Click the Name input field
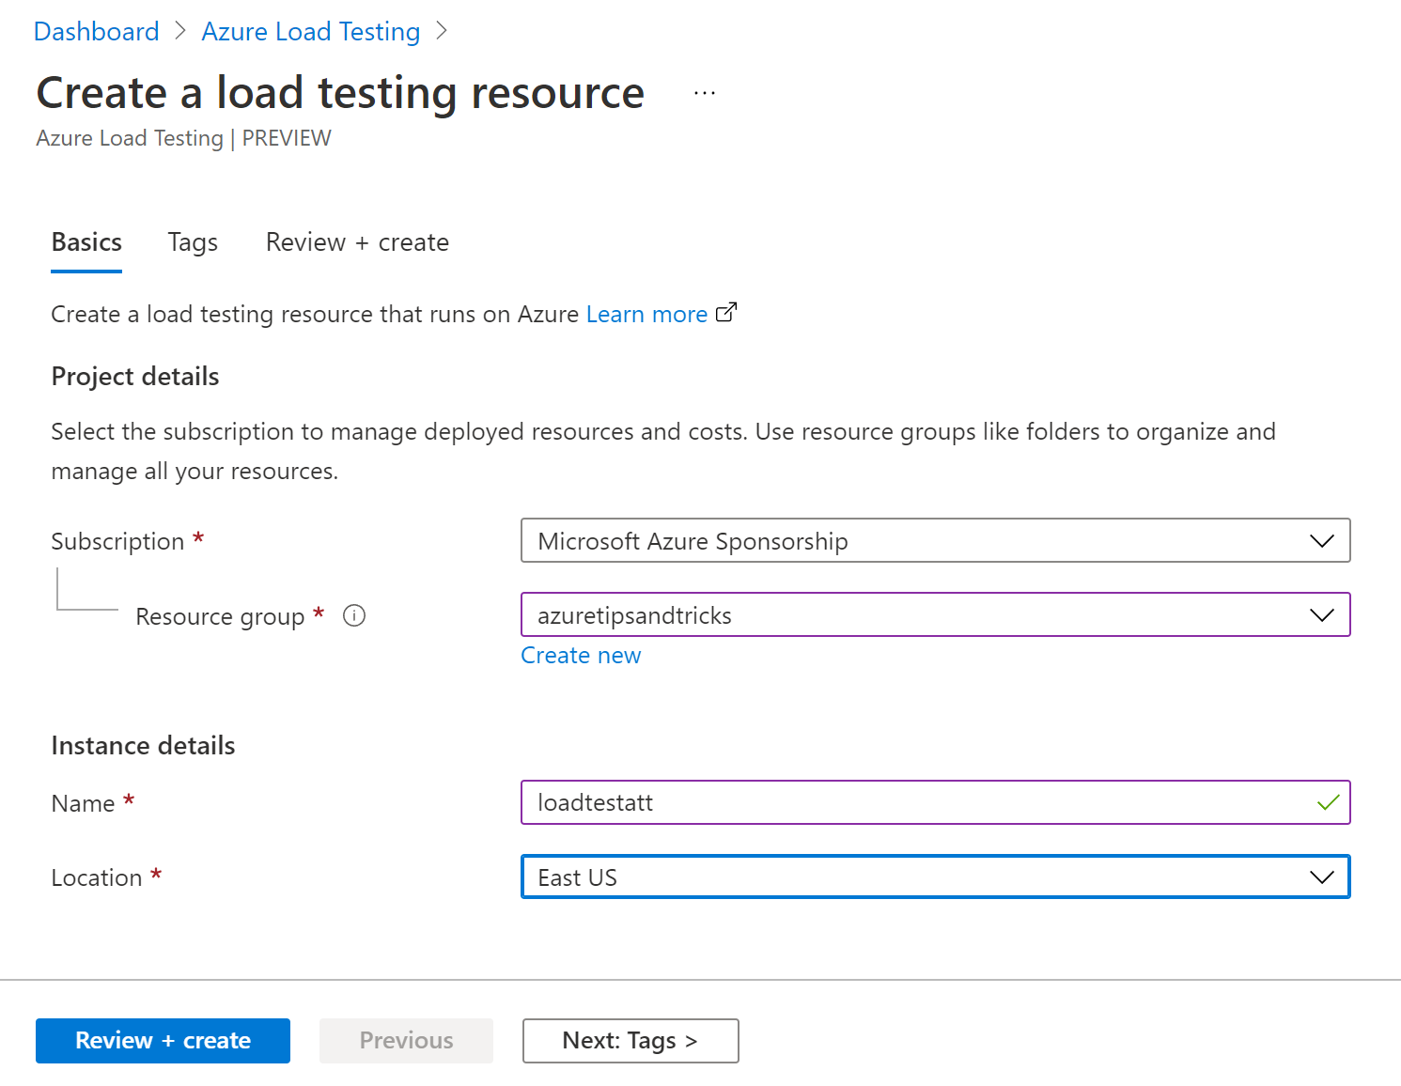The width and height of the screenshot is (1401, 1086). [x=916, y=802]
